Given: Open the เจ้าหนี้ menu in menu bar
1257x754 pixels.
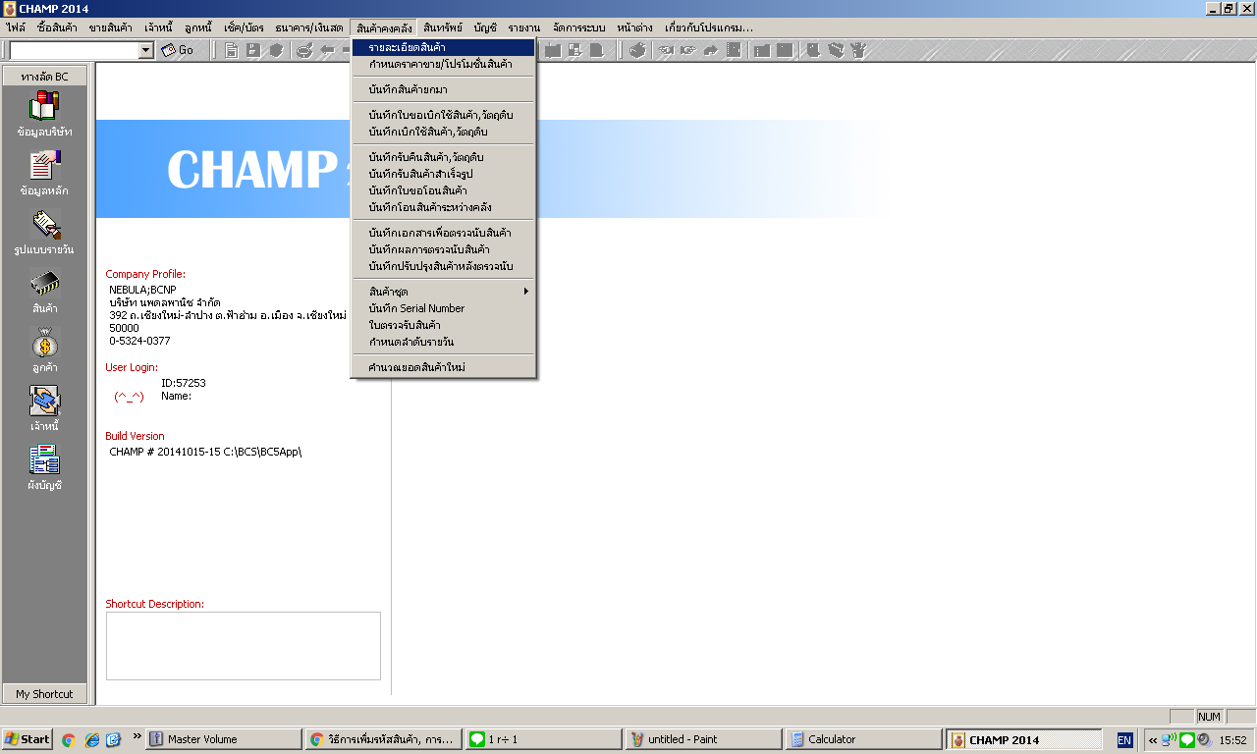Looking at the screenshot, I should coord(160,27).
